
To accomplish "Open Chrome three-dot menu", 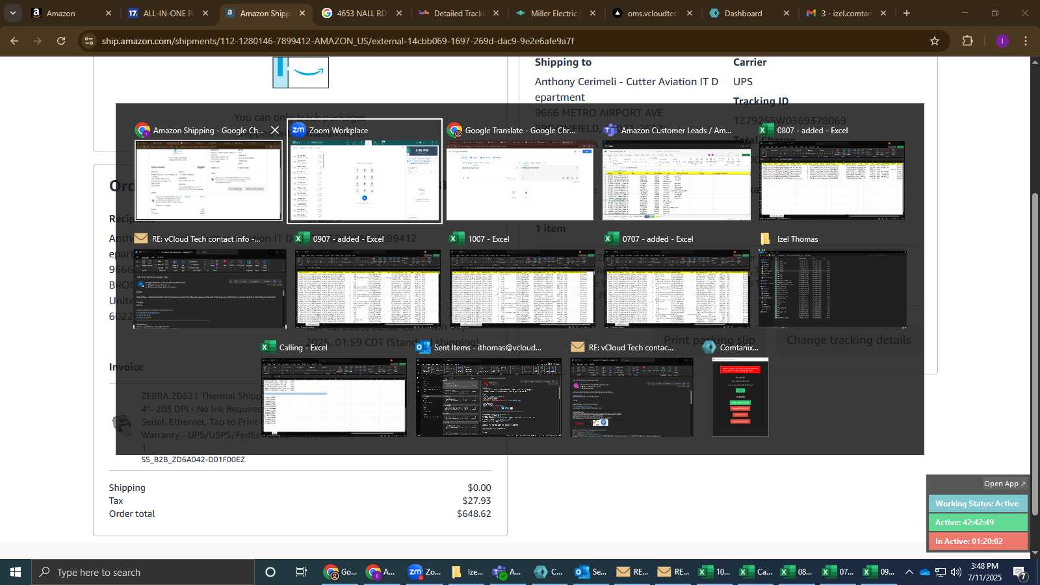I will 1026,41.
